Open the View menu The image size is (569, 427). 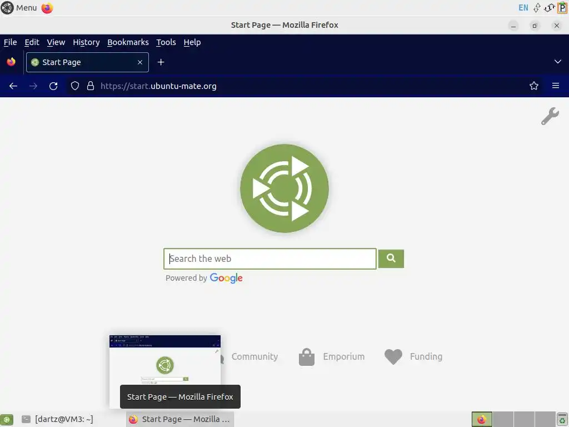(56, 42)
